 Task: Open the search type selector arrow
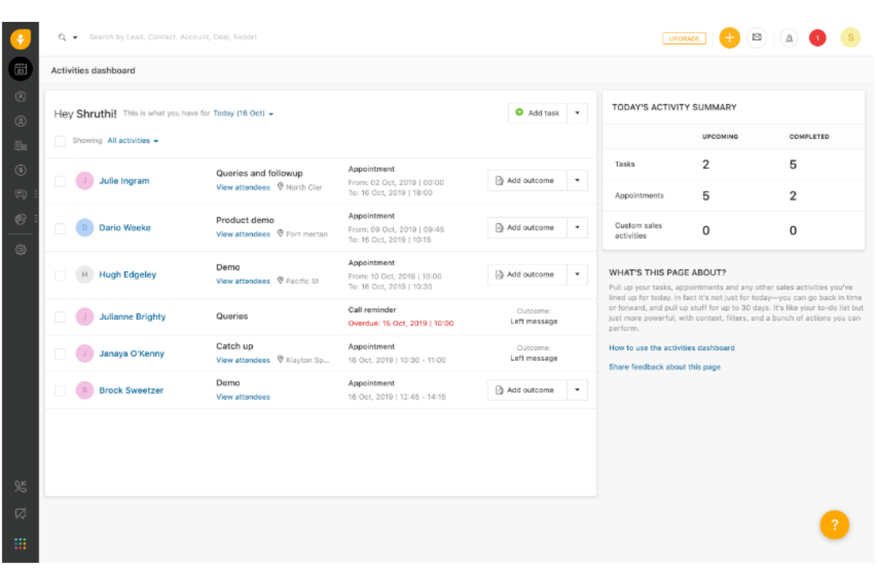tap(74, 37)
